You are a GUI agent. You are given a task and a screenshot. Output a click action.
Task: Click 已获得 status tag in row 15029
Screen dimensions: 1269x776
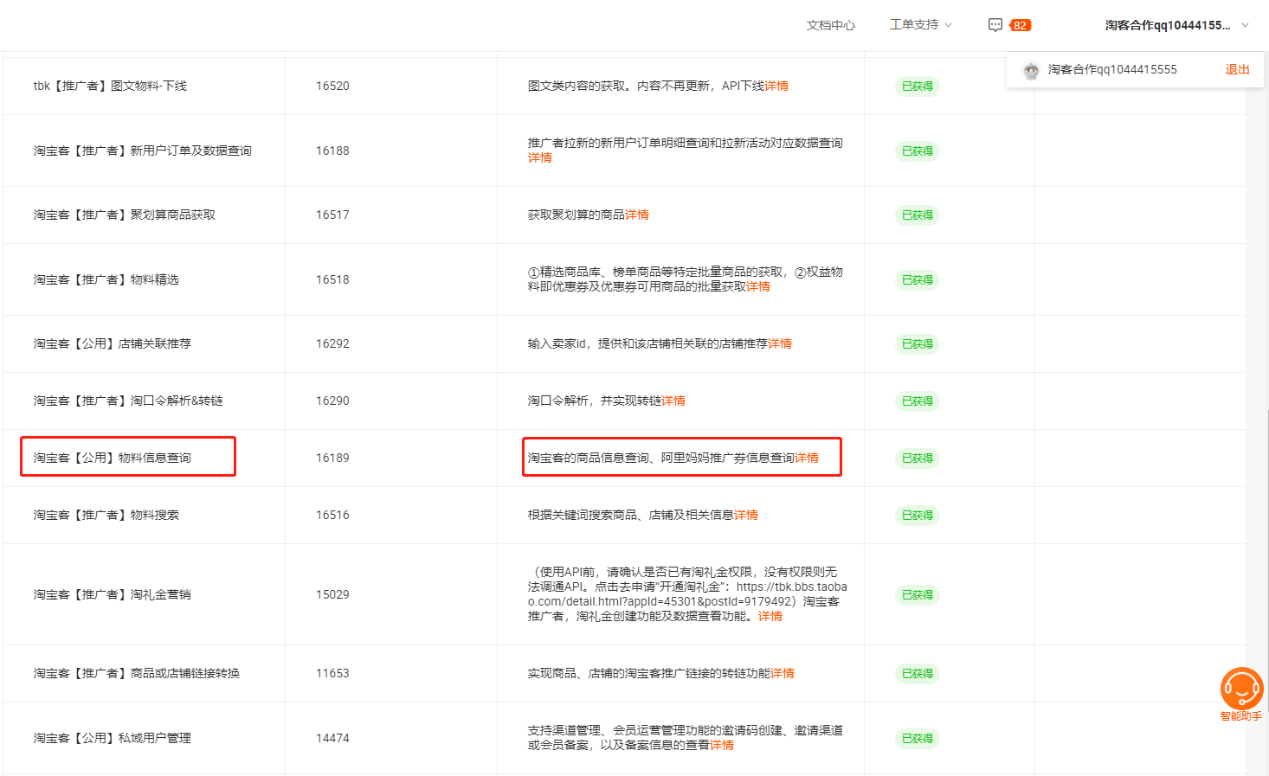[918, 595]
